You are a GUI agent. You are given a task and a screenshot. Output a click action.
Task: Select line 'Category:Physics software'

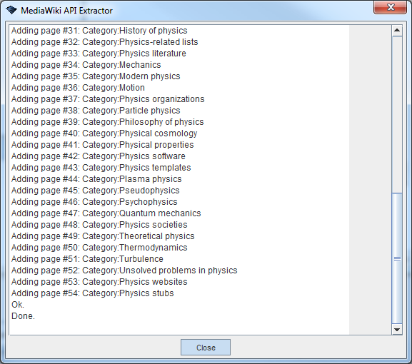99,156
